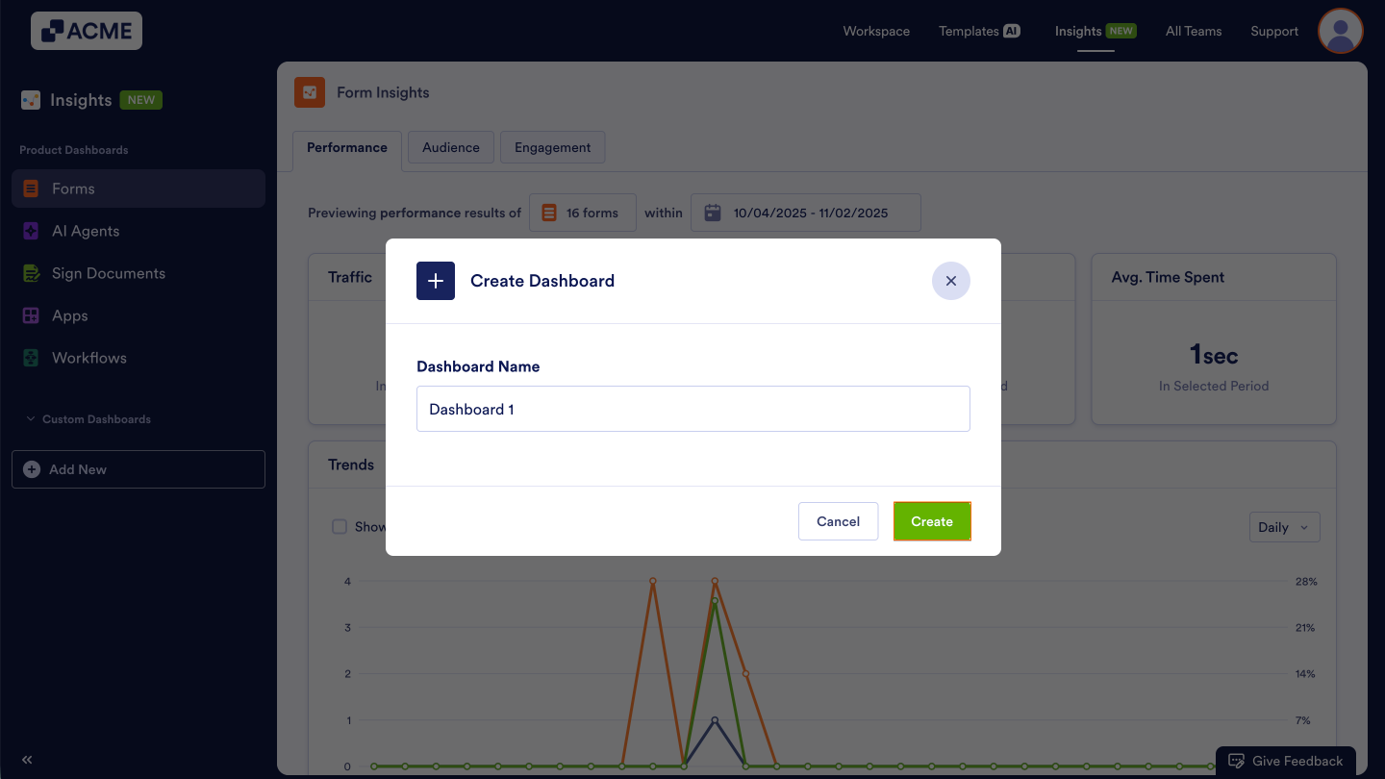Collapse the sidebar using the double-chevron
The image size is (1385, 779).
[x=27, y=759]
